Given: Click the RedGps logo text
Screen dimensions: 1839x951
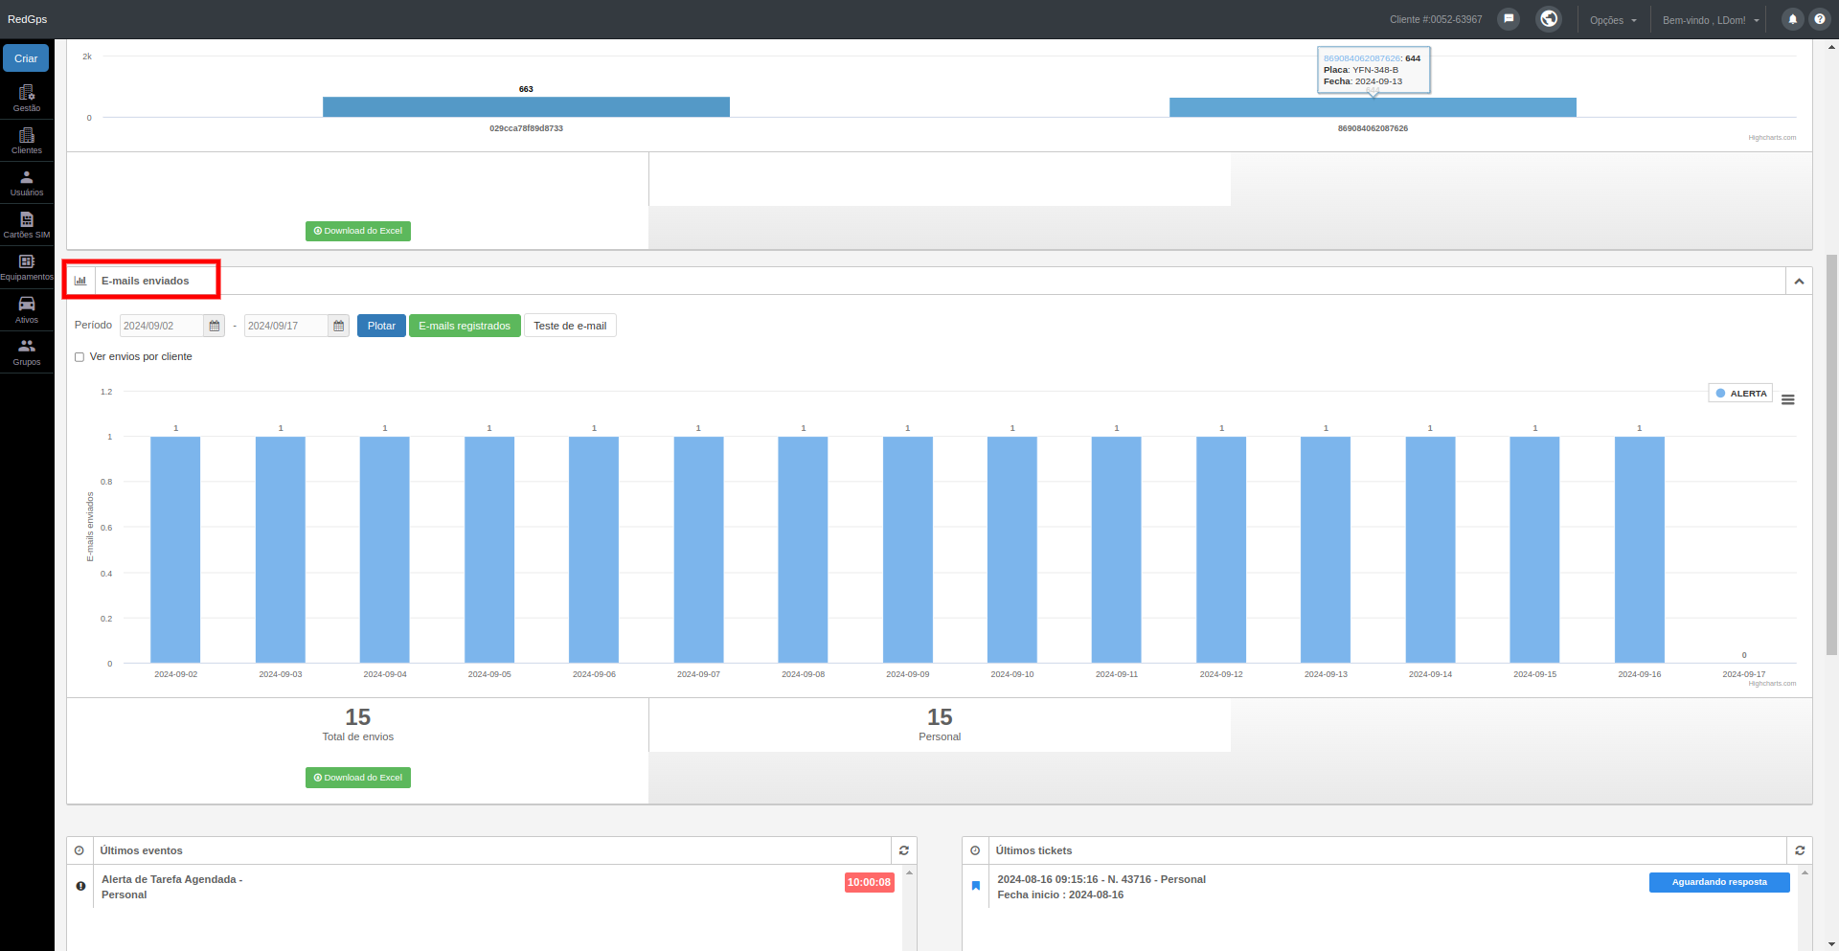Looking at the screenshot, I should coord(27,19).
